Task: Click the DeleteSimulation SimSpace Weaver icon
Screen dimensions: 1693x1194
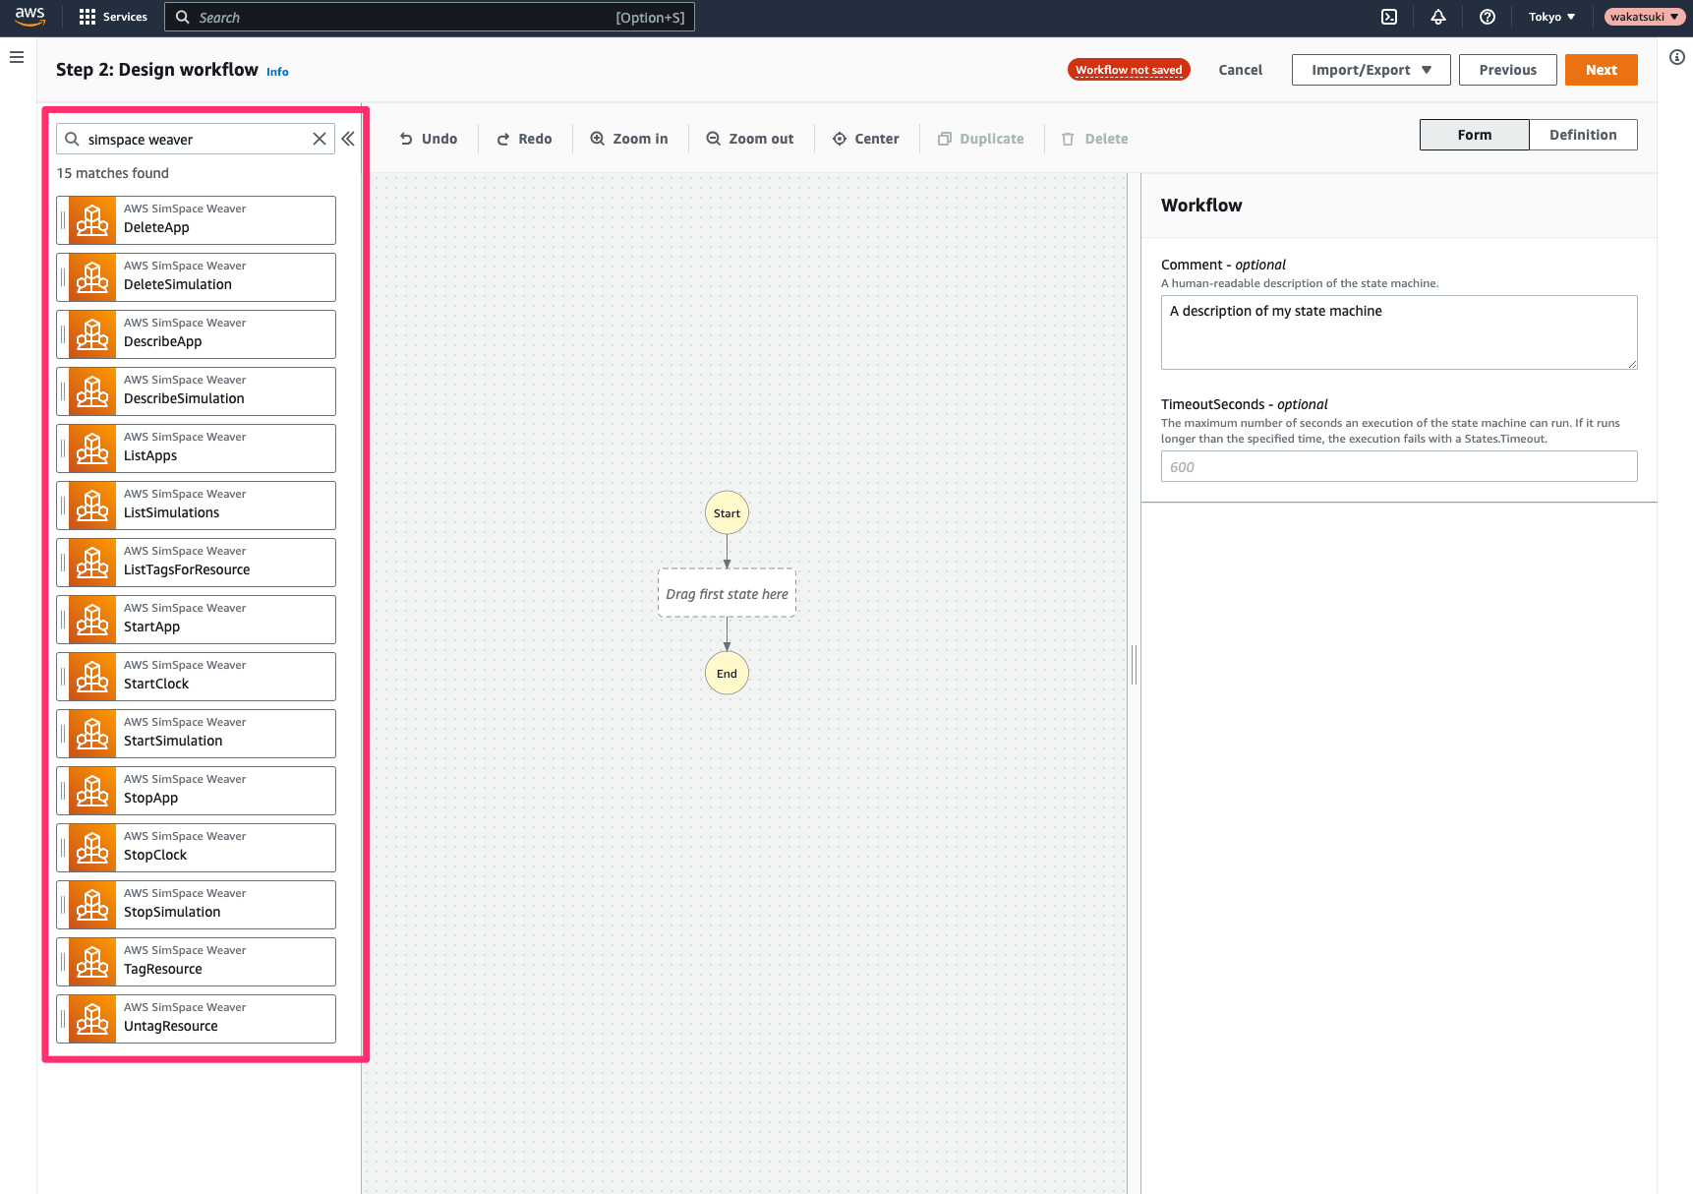Action: point(92,277)
